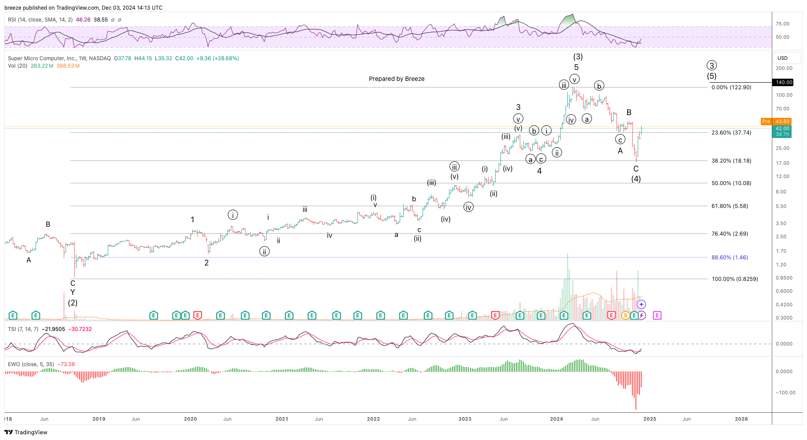Screen dimensions: 807x440
Task: Click the green earnings marker just after 2023
Action: (x=472, y=315)
